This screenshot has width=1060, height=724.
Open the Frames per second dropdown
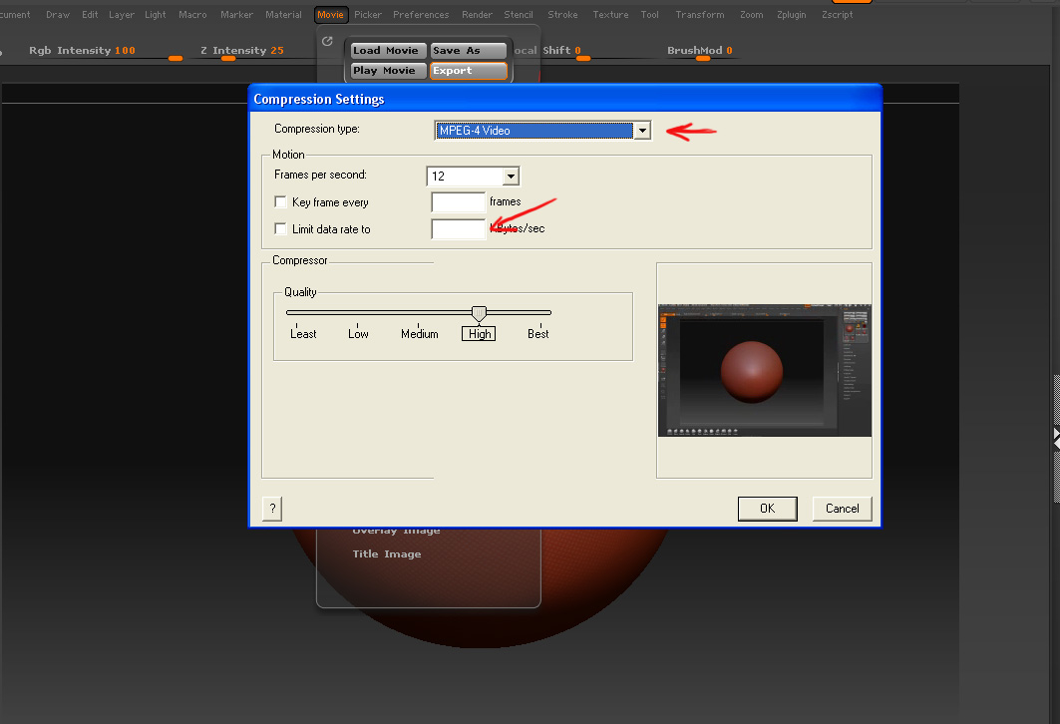point(512,176)
